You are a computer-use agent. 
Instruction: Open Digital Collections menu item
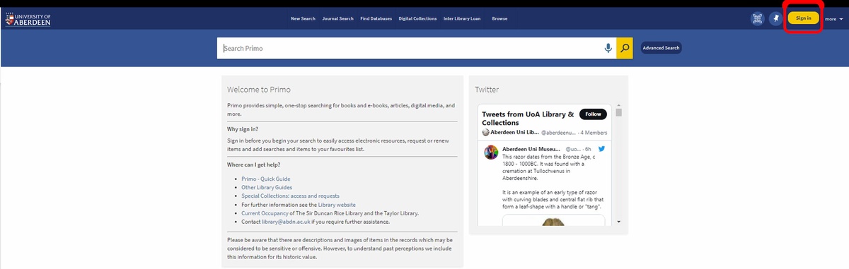click(x=417, y=18)
